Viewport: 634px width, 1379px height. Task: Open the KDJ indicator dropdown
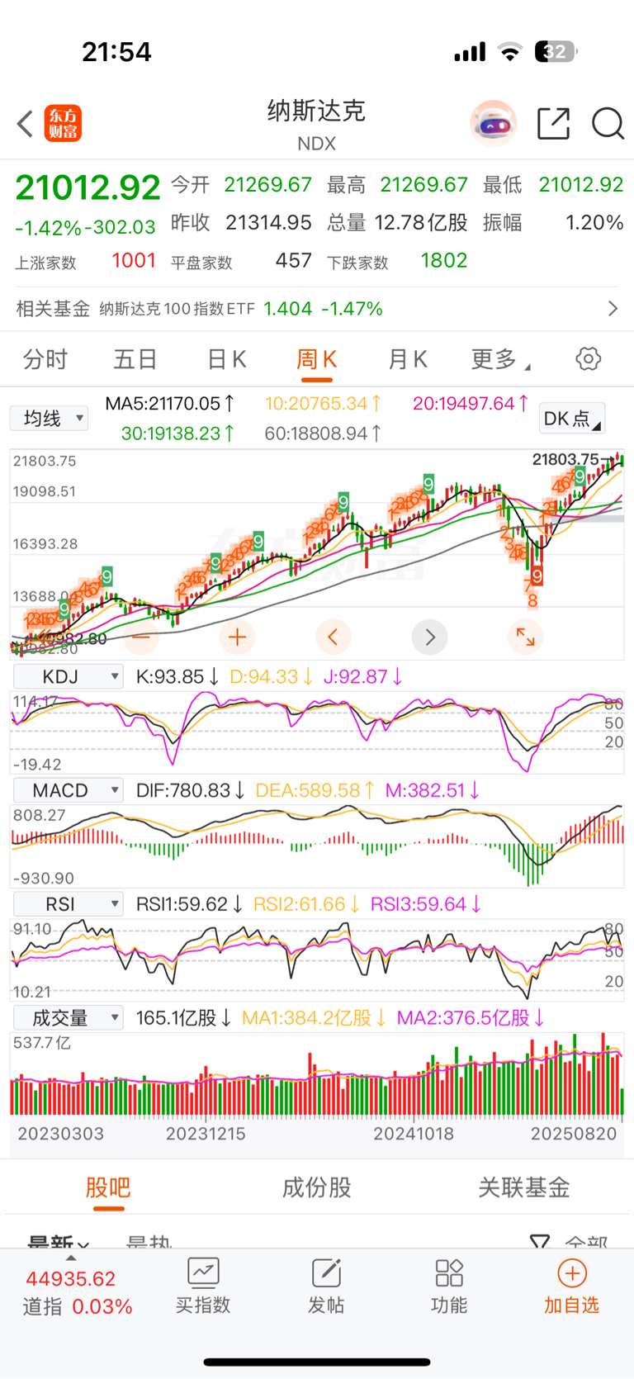(69, 677)
